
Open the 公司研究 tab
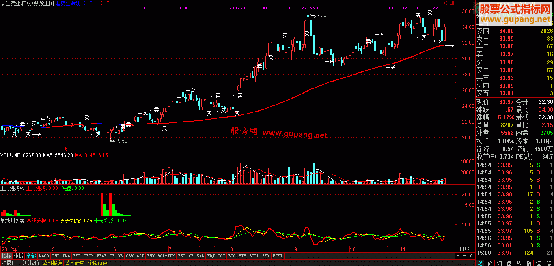click(x=75, y=263)
